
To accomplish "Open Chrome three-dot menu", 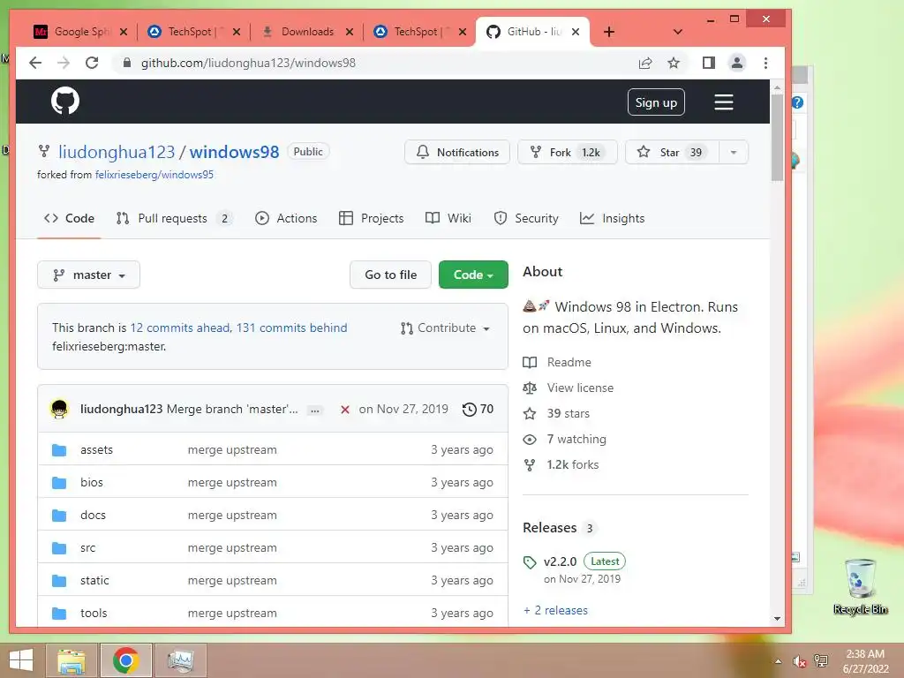I will coord(765,63).
